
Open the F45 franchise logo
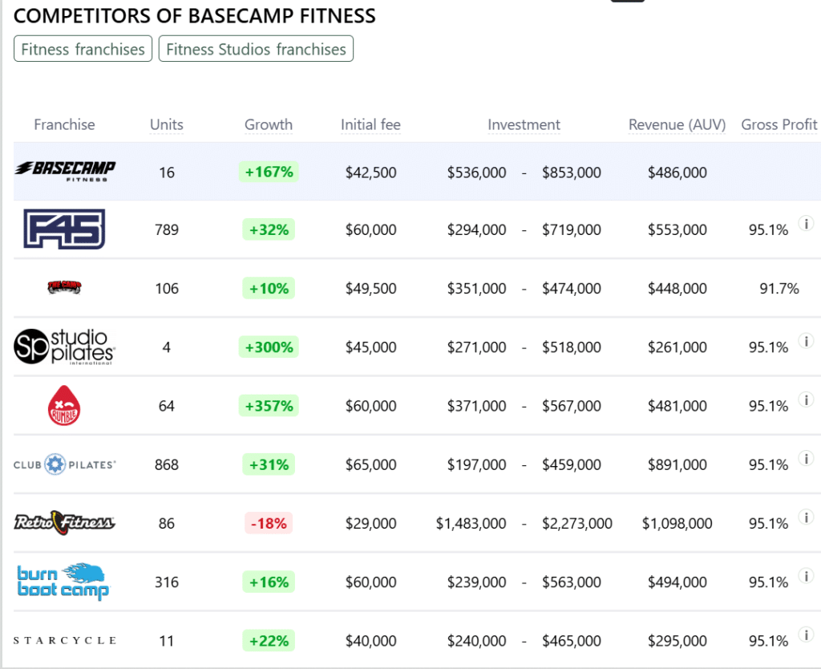click(x=64, y=229)
